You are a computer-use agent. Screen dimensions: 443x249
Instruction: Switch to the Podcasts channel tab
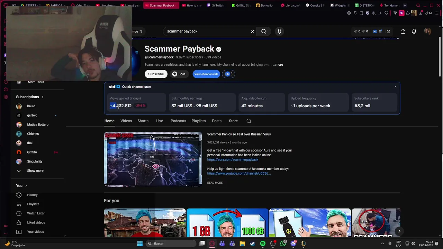pyautogui.click(x=178, y=121)
